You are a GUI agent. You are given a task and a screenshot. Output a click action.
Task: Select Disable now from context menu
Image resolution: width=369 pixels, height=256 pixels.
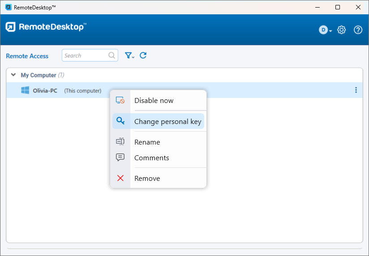(154, 101)
